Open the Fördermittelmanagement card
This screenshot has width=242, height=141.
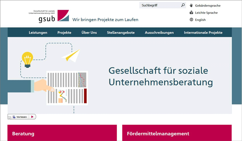[x=177, y=133]
